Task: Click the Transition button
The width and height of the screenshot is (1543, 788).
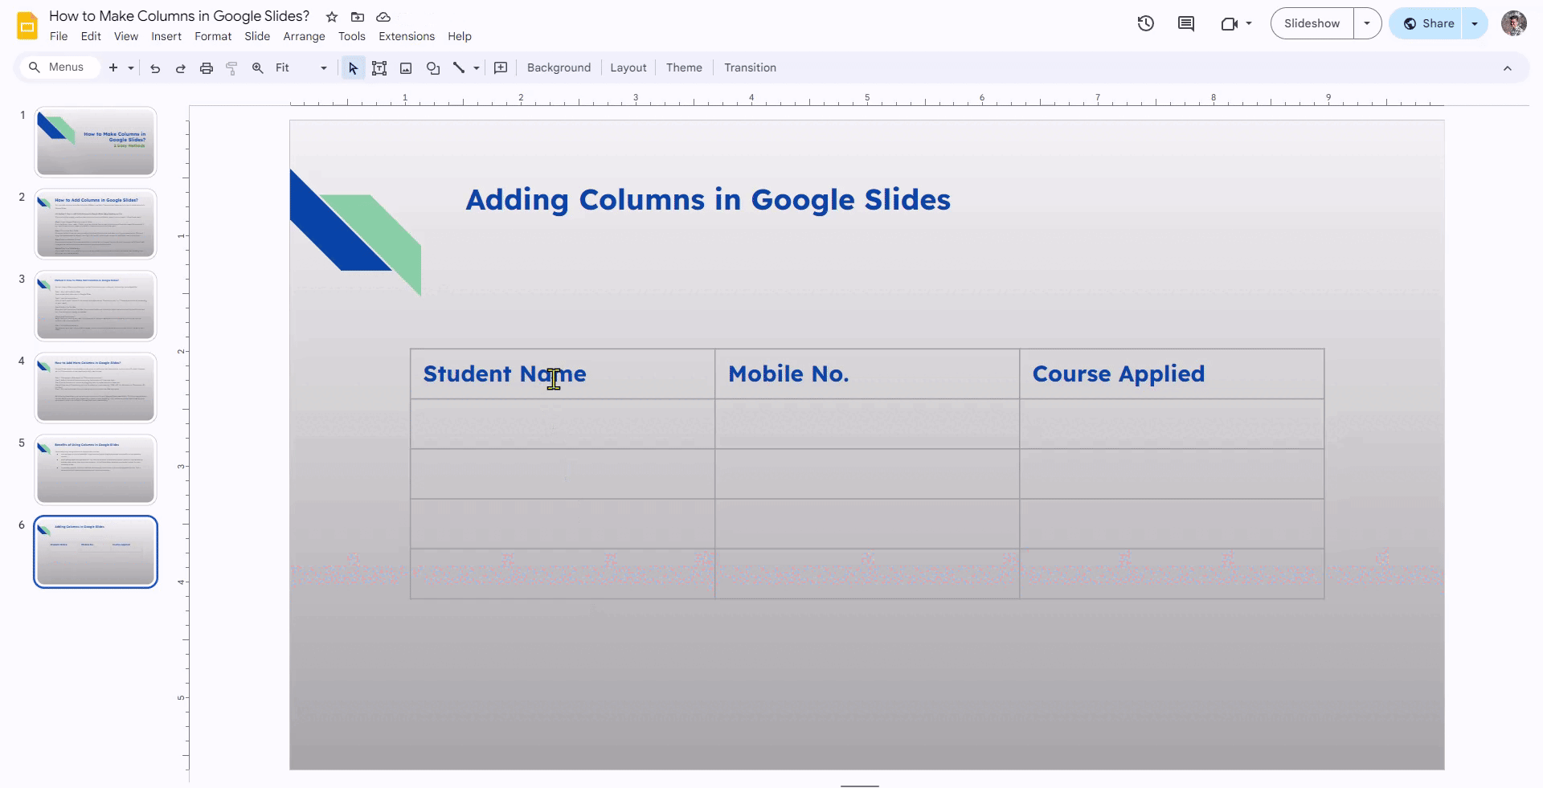Action: click(x=750, y=68)
